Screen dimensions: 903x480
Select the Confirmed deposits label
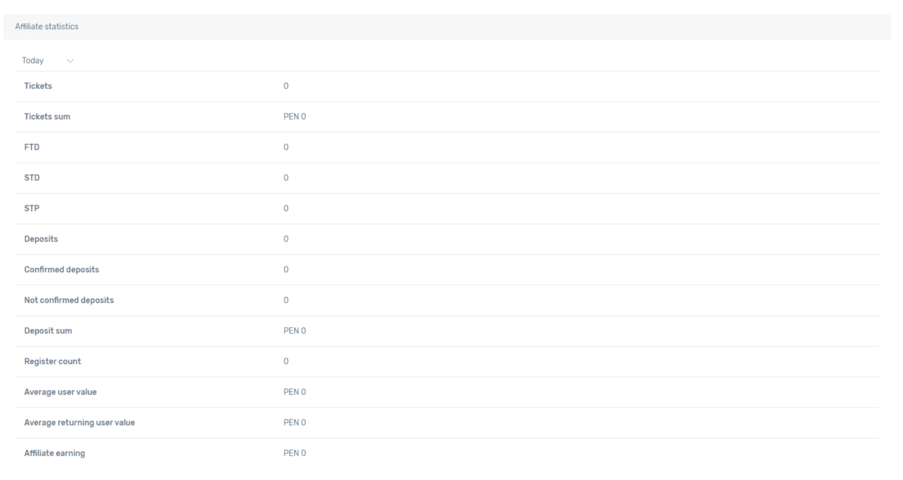pos(61,270)
